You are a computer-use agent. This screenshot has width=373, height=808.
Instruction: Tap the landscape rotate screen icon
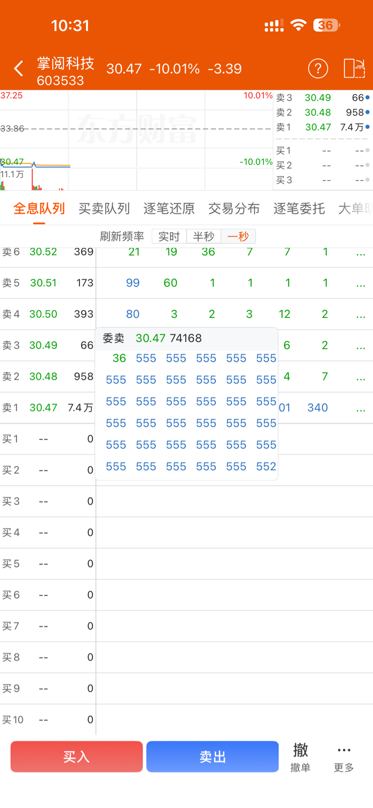[x=354, y=68]
